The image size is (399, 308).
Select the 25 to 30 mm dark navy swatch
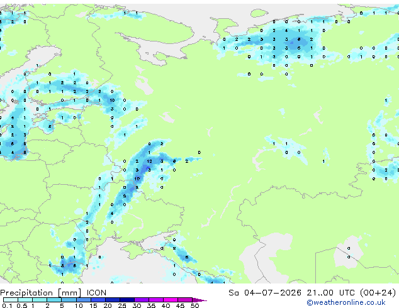click(x=127, y=300)
